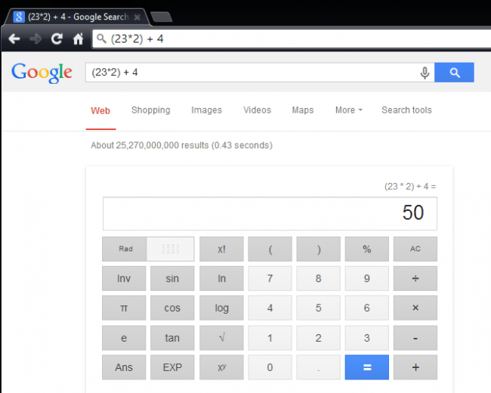The width and height of the screenshot is (491, 393).
Task: Open the browser home page icon
Action: click(78, 39)
